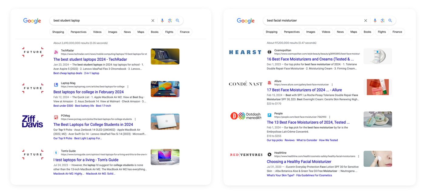Screen dimensions: 425x194
Task: Follow 'What to Consider' sitelink
Action: click(x=307, y=140)
